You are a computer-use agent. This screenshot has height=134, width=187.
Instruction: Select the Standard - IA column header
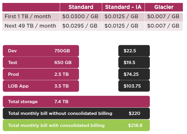click(123, 7)
